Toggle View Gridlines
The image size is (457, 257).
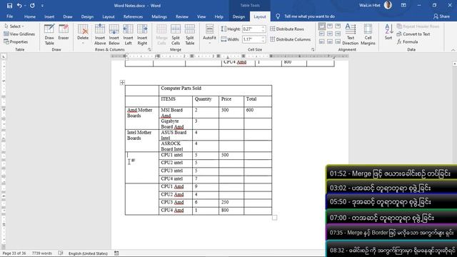pyautogui.click(x=19, y=34)
